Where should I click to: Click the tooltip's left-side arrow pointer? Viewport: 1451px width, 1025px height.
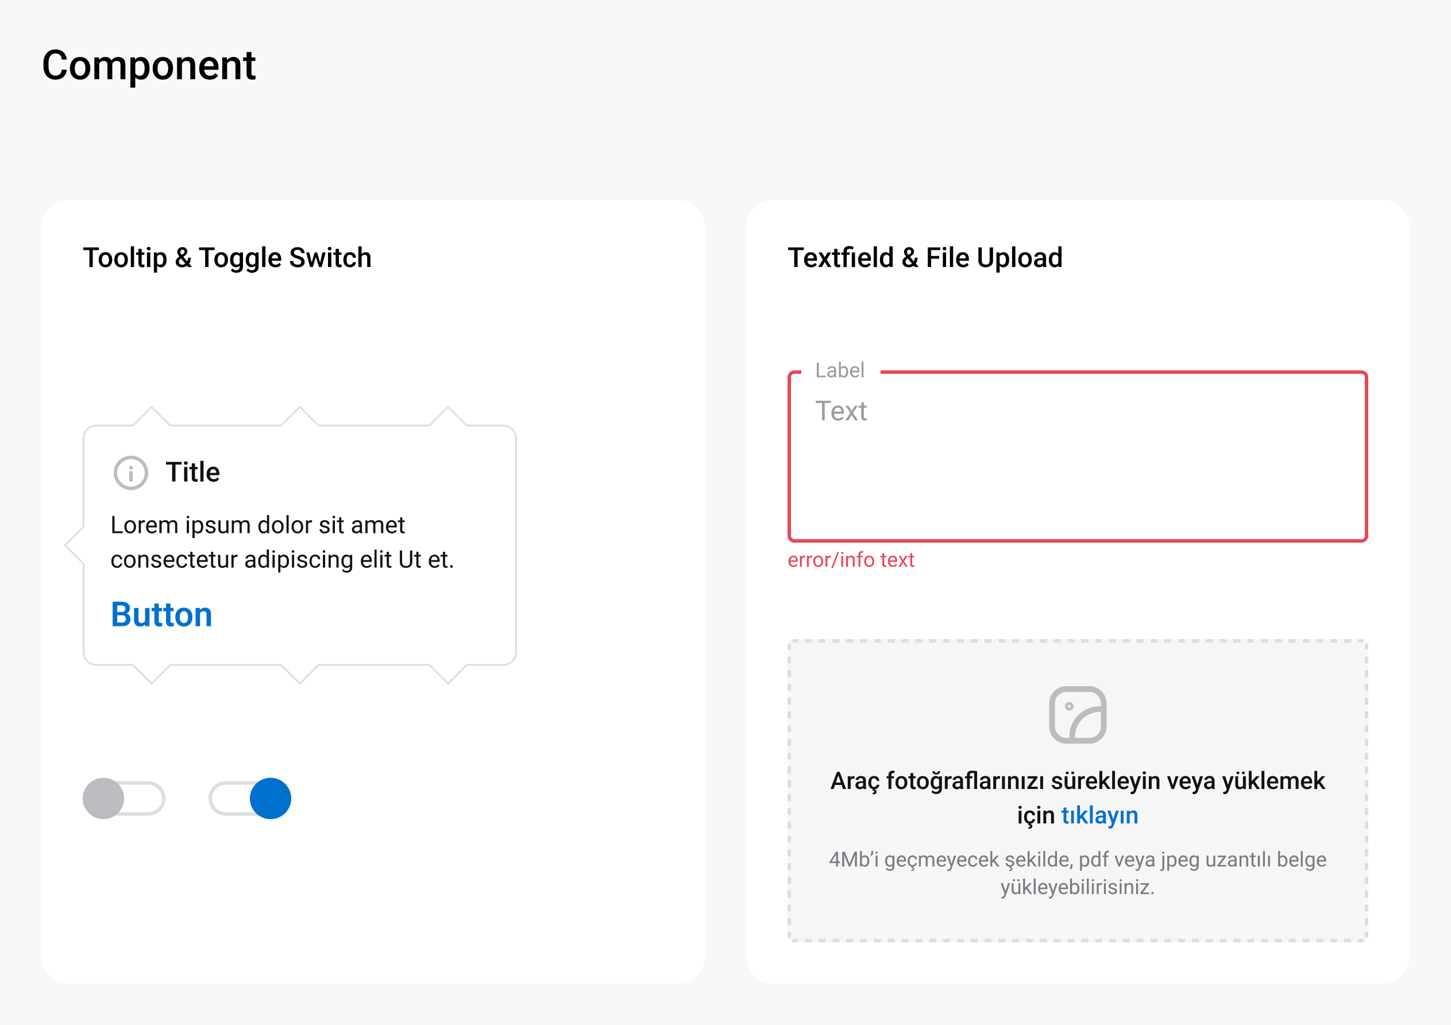click(x=75, y=544)
